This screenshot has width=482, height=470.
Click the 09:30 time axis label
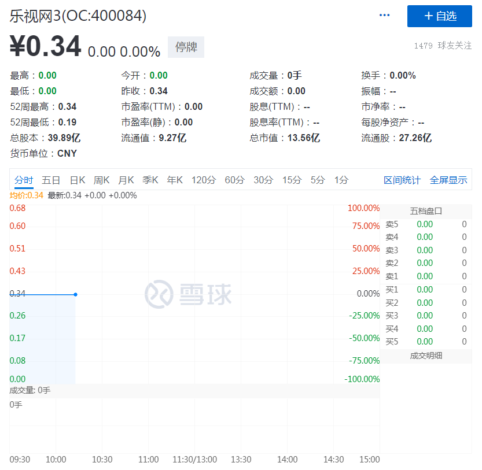click(20, 460)
